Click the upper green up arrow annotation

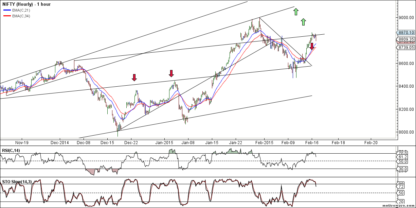click(296, 12)
